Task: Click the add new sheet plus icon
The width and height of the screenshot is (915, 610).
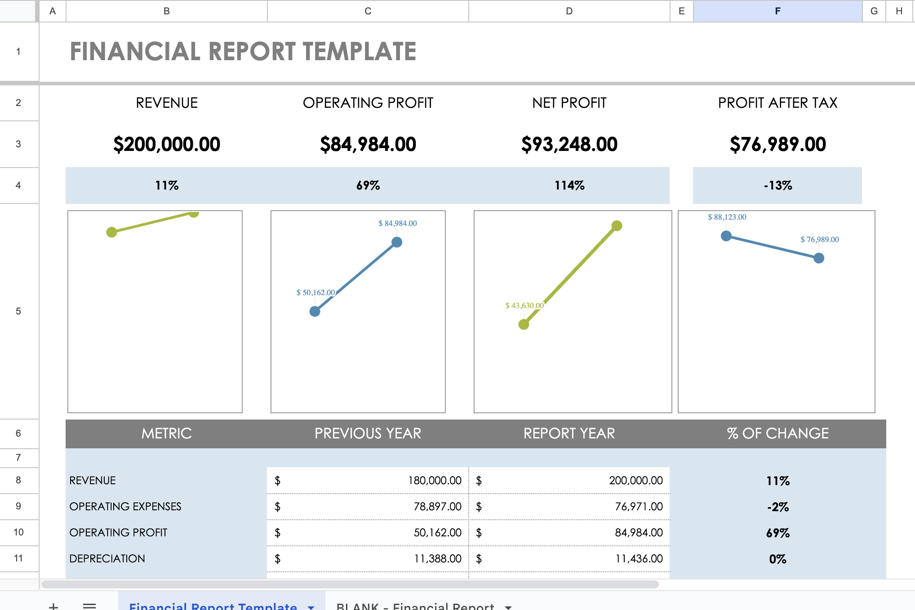Action: tap(53, 606)
